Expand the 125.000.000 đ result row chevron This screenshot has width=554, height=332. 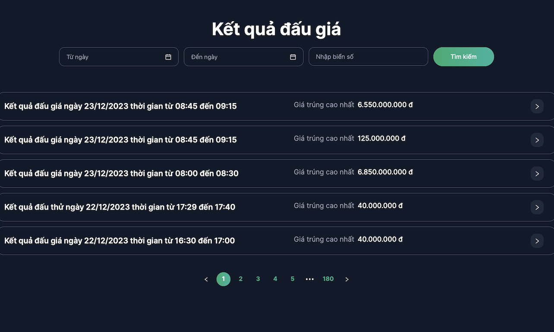point(537,140)
